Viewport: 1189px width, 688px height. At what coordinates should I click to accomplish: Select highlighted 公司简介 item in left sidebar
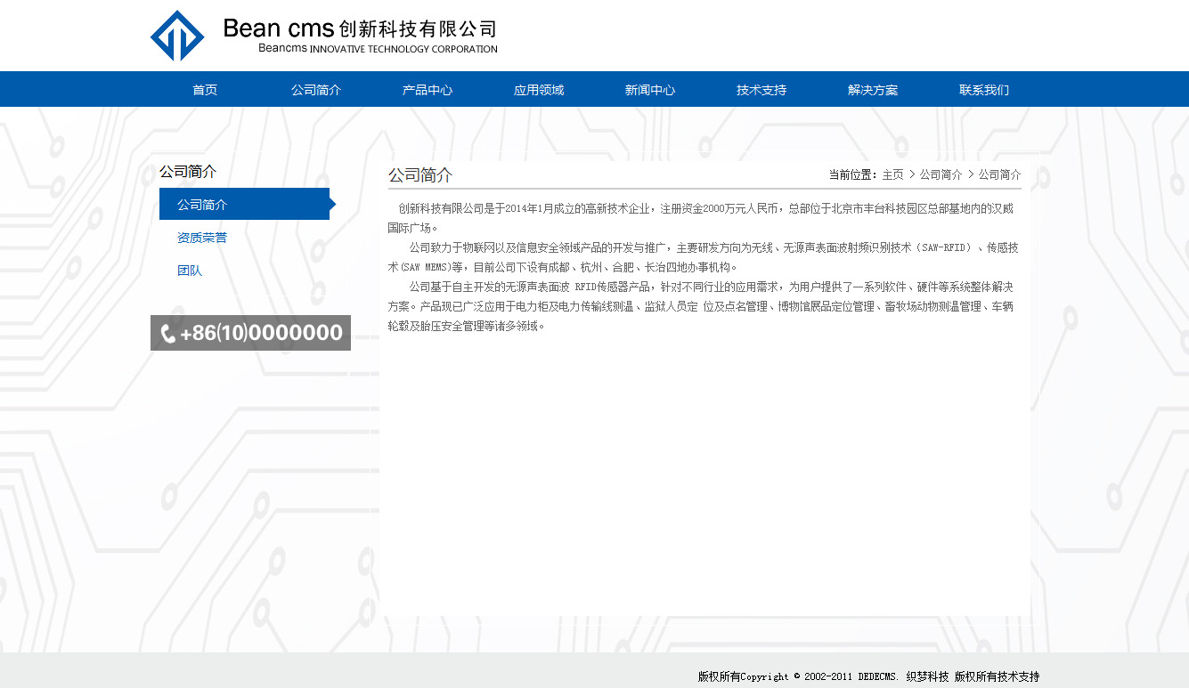202,205
